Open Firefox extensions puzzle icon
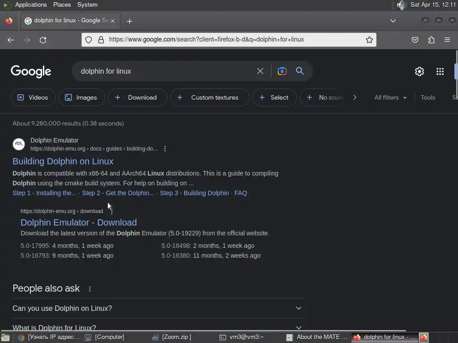 tap(431, 40)
